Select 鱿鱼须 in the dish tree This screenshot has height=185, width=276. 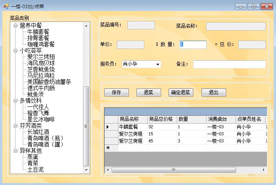tap(35, 94)
